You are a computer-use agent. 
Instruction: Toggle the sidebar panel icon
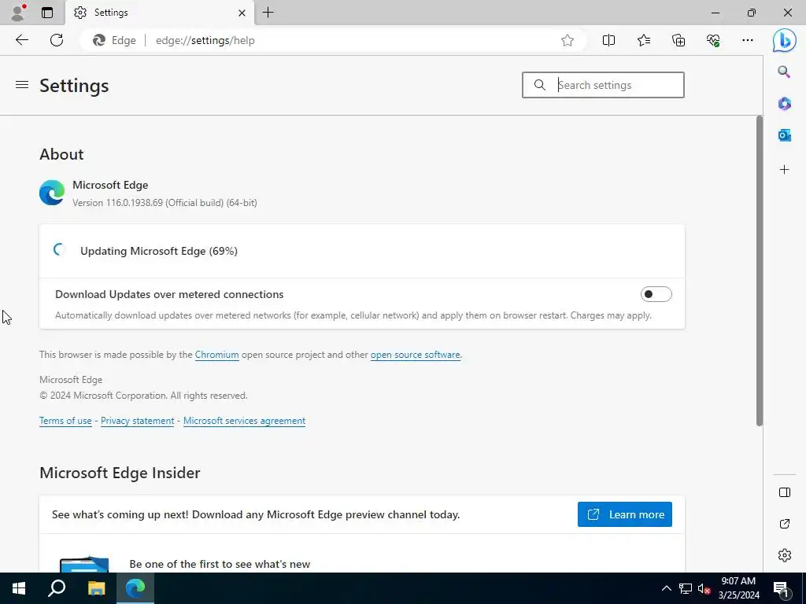tap(785, 492)
